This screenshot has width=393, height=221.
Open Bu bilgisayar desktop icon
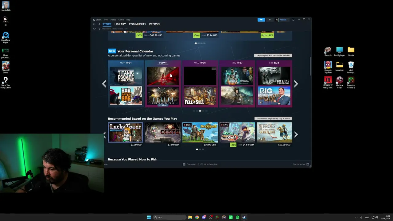[340, 52]
